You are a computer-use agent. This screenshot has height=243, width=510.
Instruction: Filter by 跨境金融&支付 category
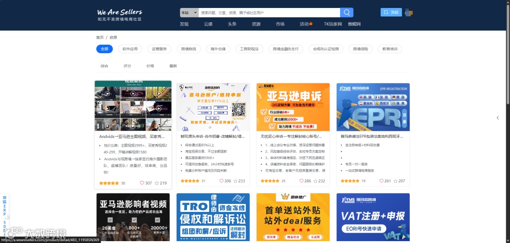coord(286,49)
